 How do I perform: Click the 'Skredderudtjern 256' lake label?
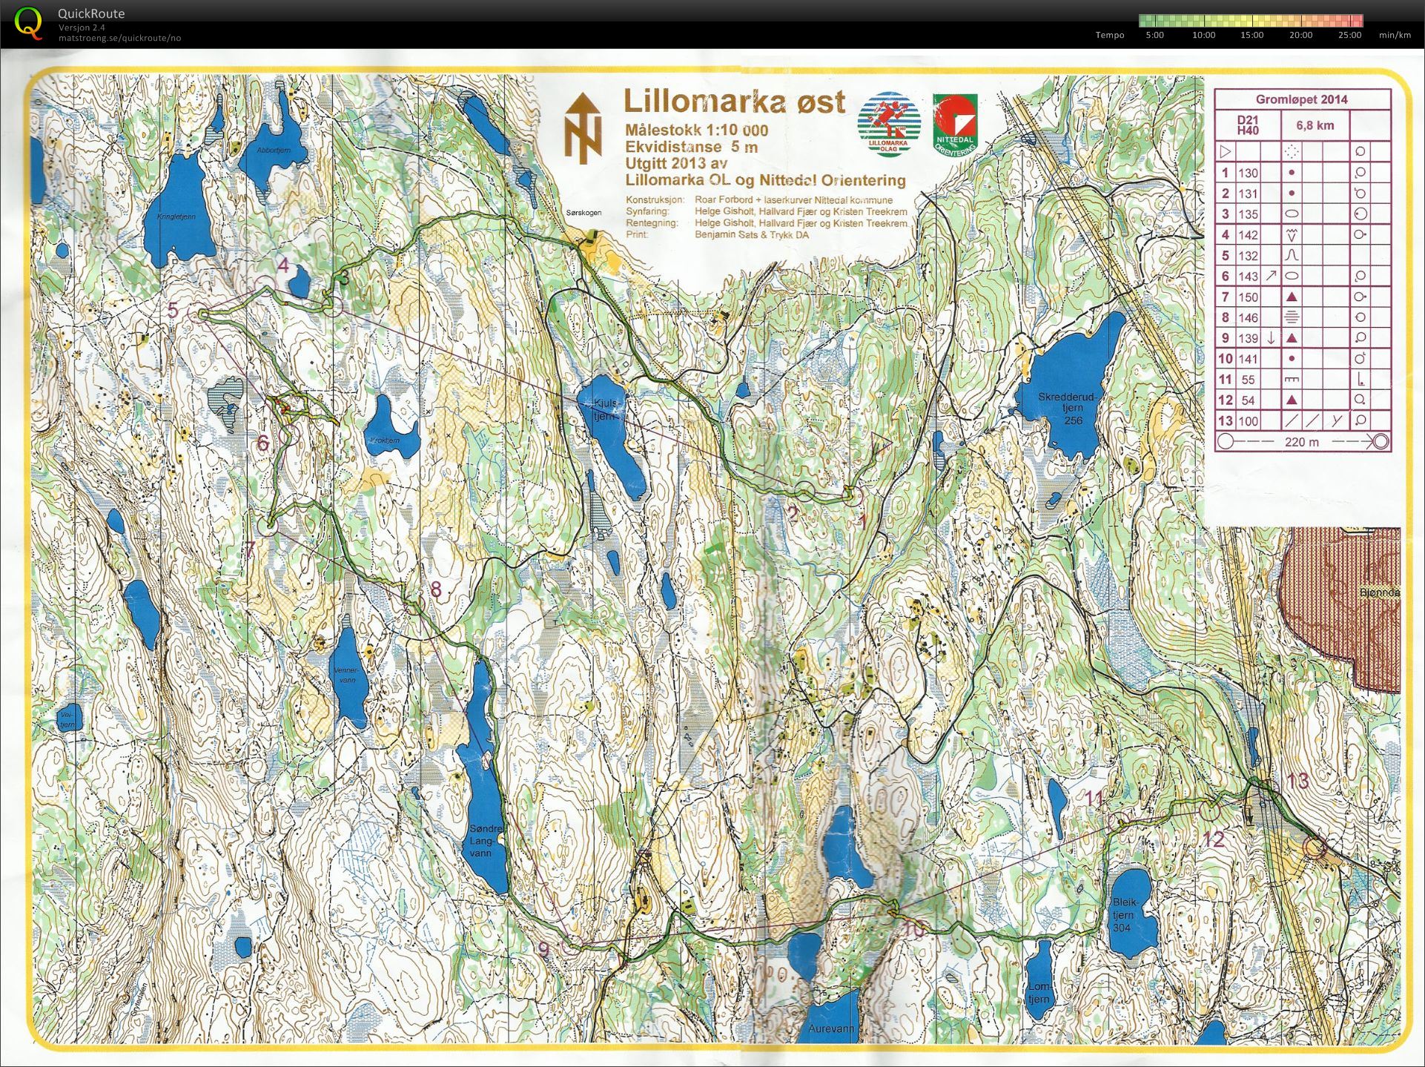pos(1067,409)
